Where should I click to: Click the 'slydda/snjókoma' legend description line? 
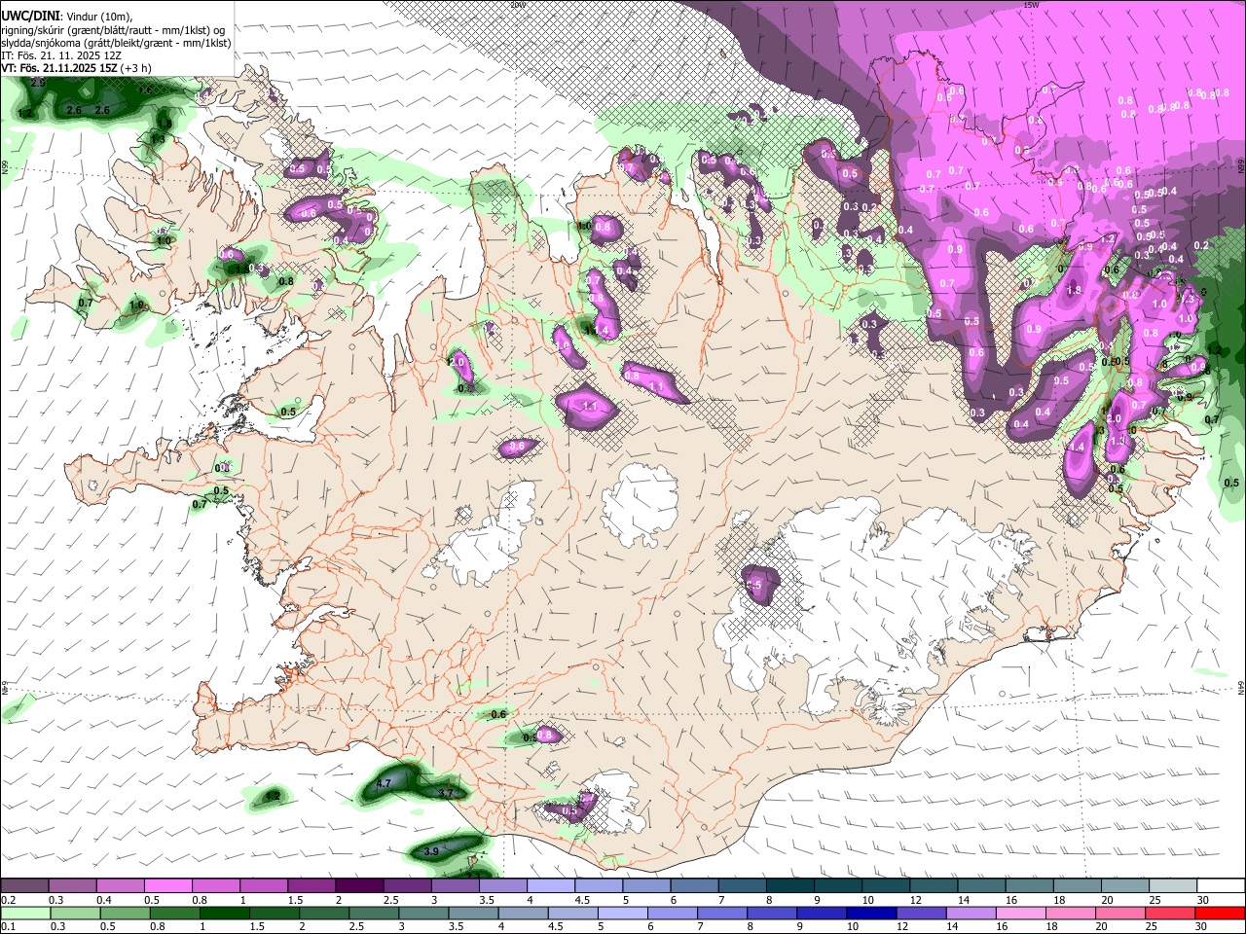(x=116, y=43)
